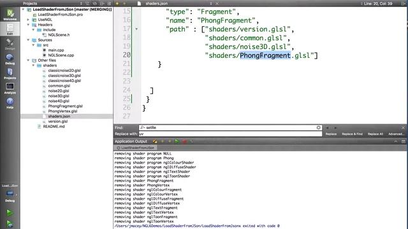The width and height of the screenshot is (408, 229).
Task: Select common.glsl file
Action: [59, 86]
